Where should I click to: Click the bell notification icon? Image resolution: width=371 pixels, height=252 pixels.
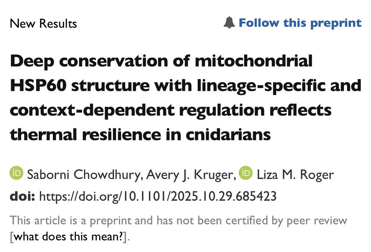point(229,23)
